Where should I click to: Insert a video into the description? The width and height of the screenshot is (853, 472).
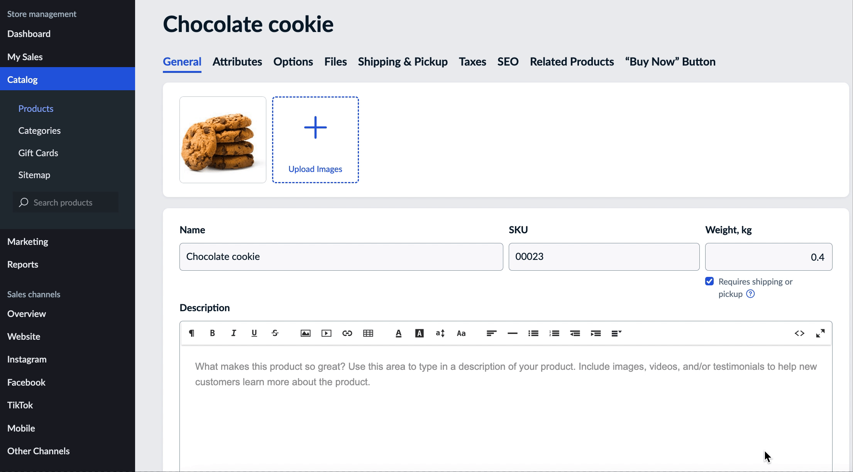(x=326, y=333)
